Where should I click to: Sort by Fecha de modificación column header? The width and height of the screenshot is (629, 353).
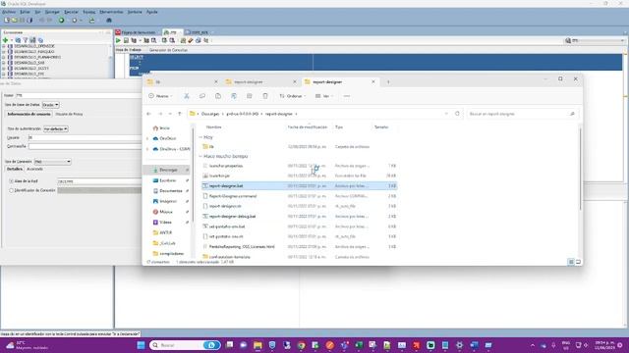[x=308, y=127]
